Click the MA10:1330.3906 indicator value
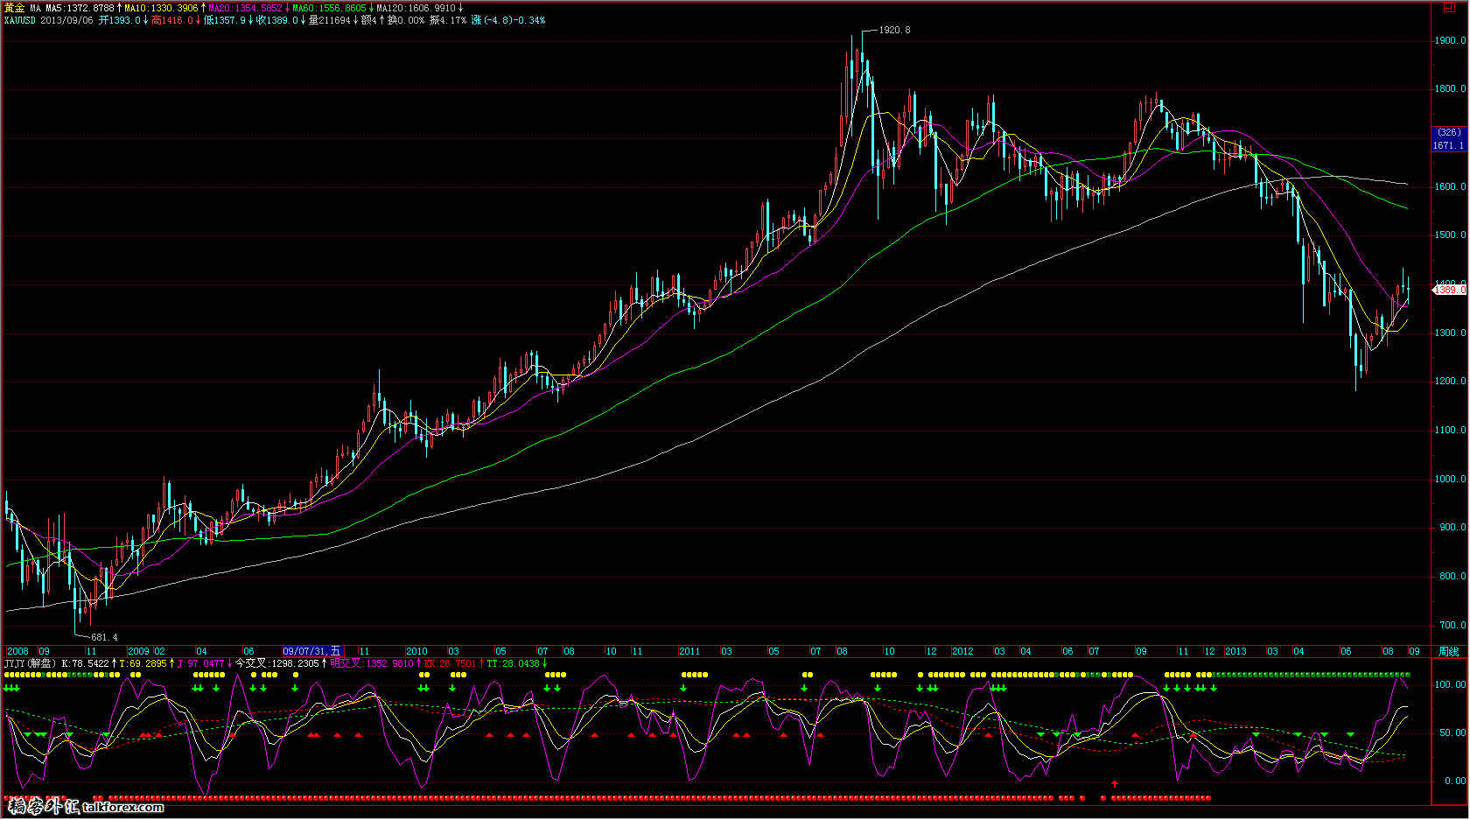1470x820 pixels. click(161, 8)
